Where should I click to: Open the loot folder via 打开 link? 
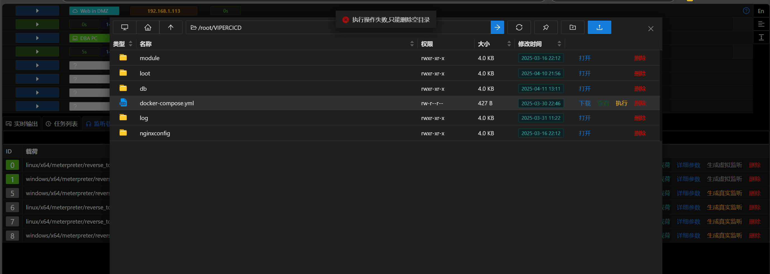[585, 74]
